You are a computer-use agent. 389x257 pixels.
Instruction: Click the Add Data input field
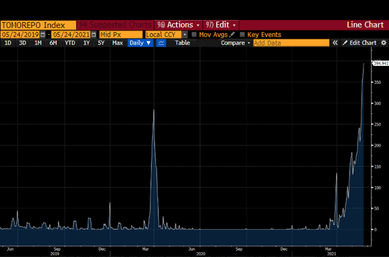pyautogui.click(x=291, y=43)
